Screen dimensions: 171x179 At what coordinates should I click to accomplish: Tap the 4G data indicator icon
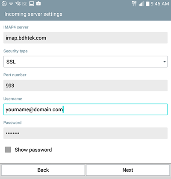click(134, 3)
